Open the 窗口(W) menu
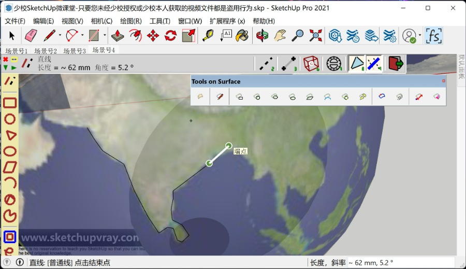The image size is (466, 269). click(190, 21)
